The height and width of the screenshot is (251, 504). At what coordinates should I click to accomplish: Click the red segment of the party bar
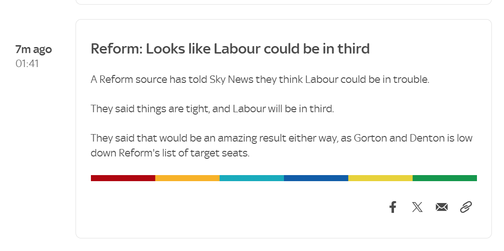pyautogui.click(x=123, y=178)
